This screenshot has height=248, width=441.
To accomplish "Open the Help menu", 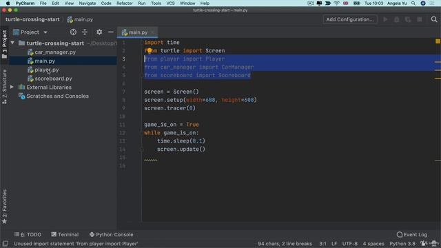I will 205,3.
